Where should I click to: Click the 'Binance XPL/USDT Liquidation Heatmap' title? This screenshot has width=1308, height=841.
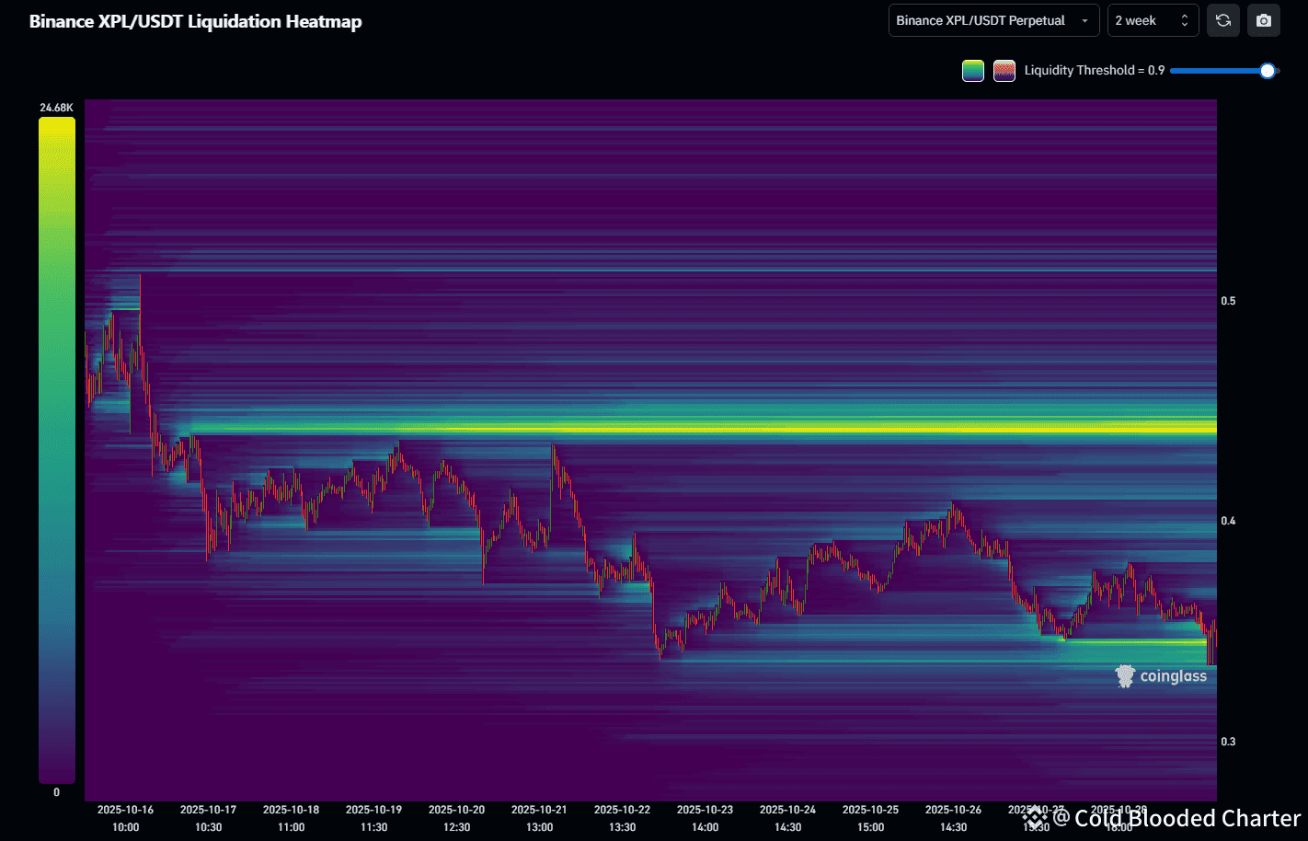tap(196, 21)
